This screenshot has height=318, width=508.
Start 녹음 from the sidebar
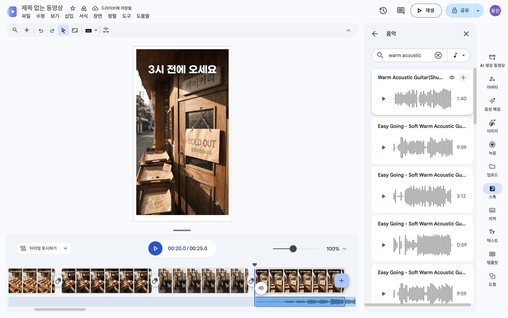click(x=492, y=148)
